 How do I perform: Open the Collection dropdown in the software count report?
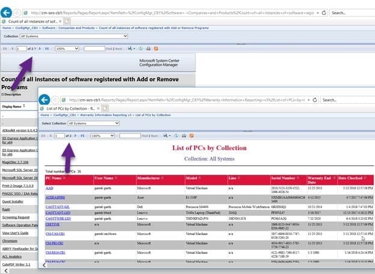pos(74,36)
